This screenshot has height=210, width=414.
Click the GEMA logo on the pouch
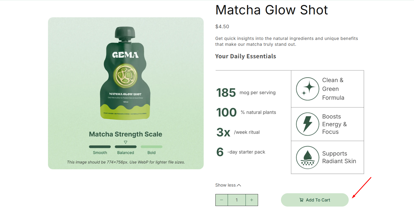(x=125, y=55)
